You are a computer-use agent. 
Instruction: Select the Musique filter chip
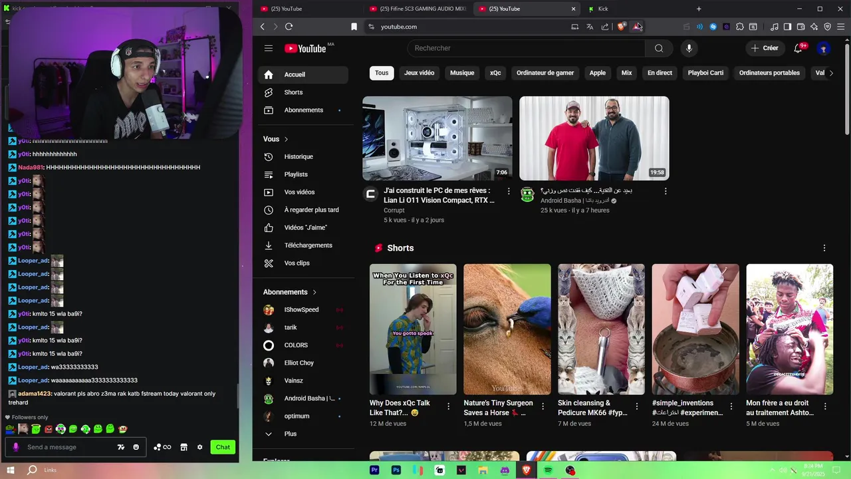(x=462, y=73)
